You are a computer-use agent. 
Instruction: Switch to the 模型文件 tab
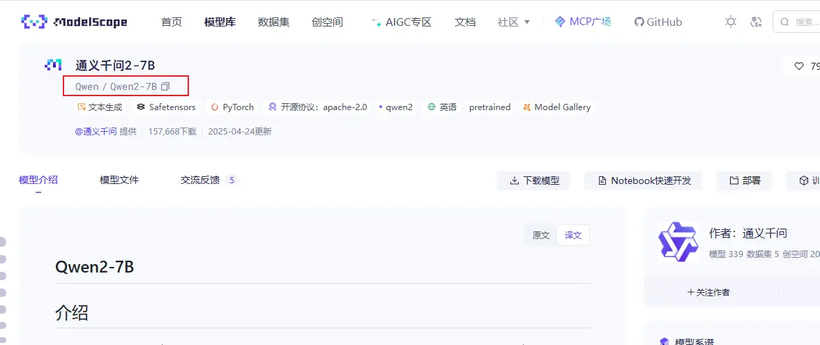(x=119, y=181)
